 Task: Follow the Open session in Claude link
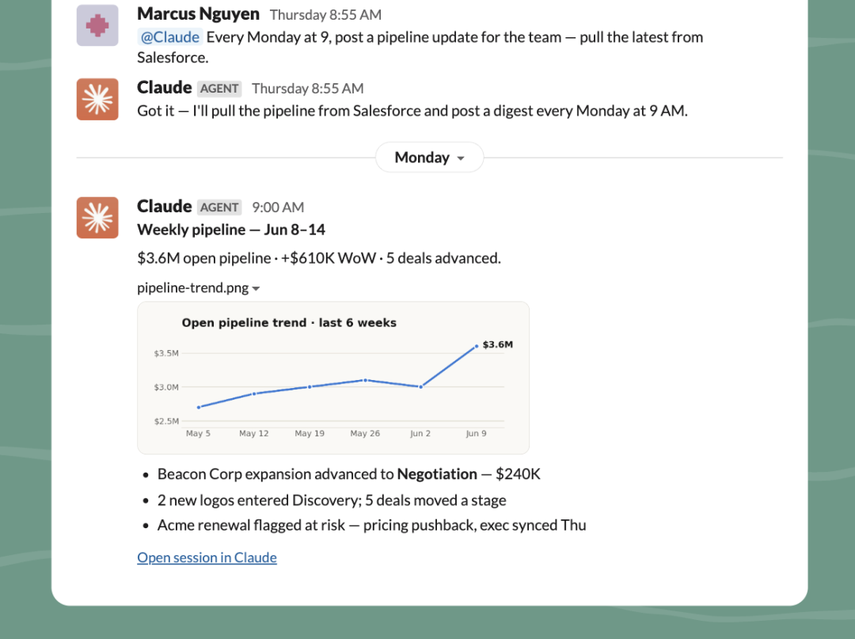207,557
